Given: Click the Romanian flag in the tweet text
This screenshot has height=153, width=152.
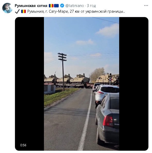Looking at the screenshot, I should click(x=24, y=11).
